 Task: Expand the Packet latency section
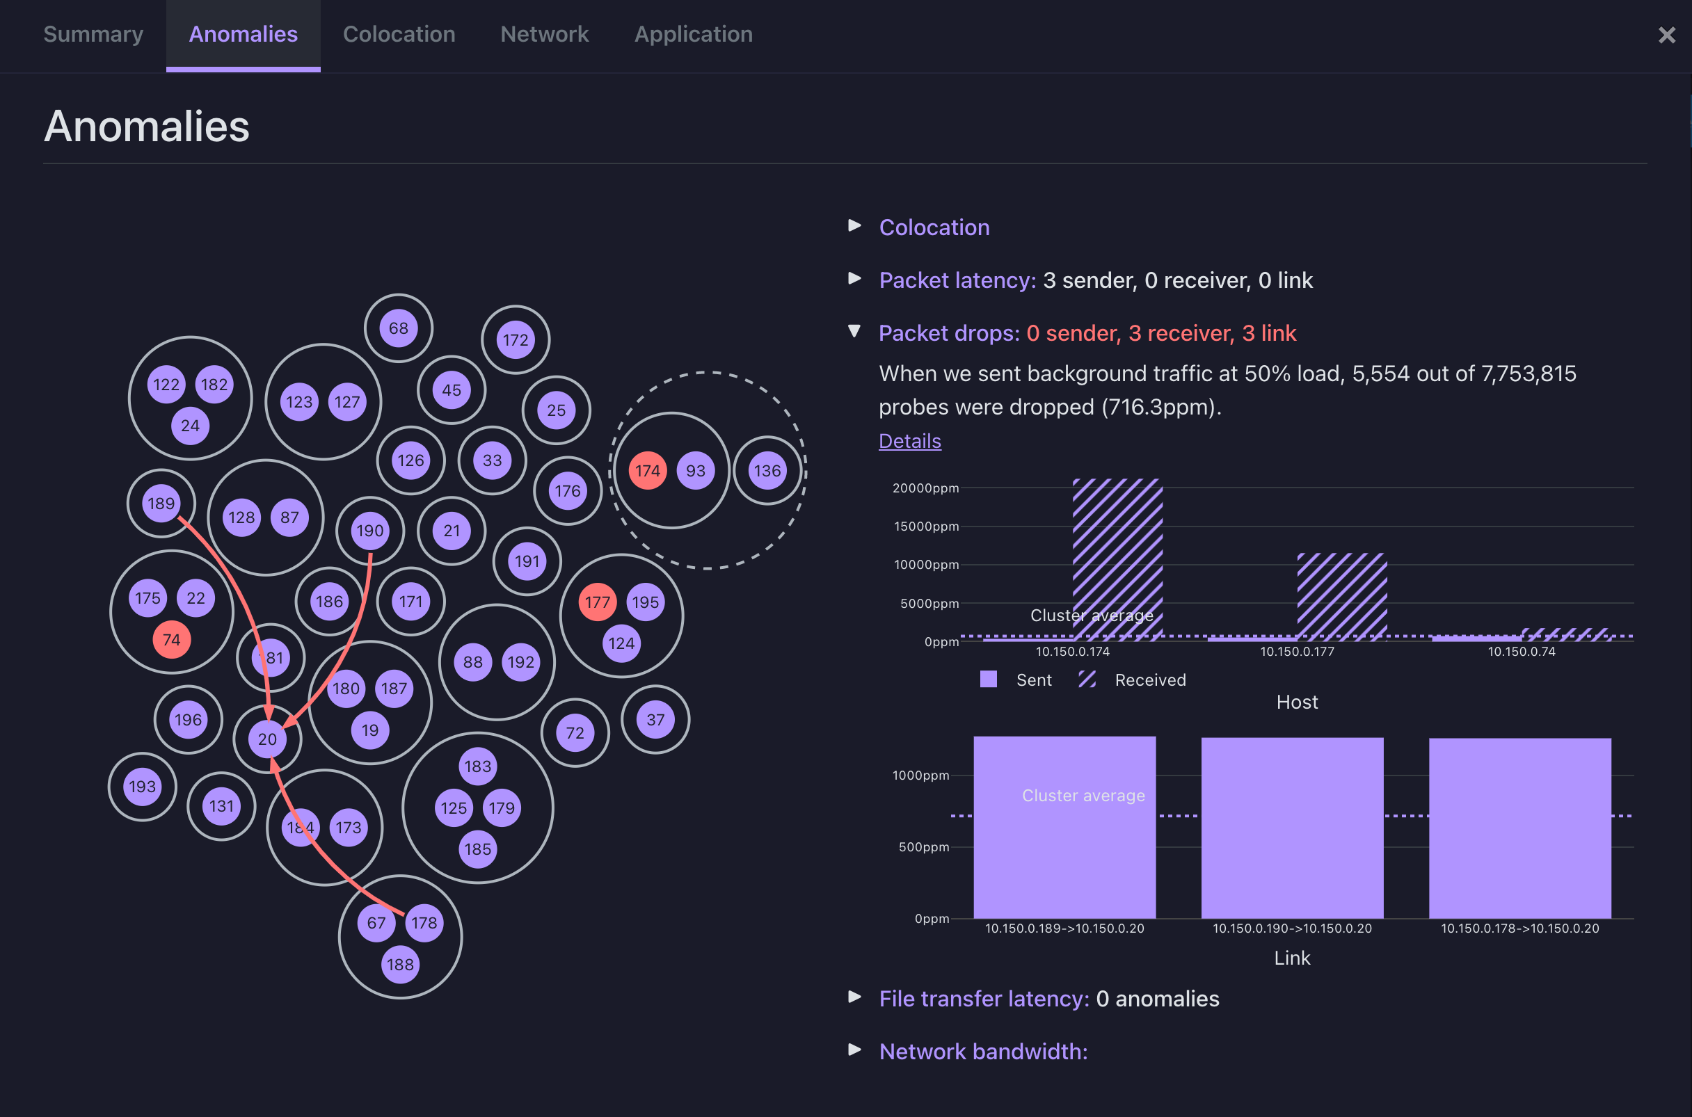click(957, 280)
